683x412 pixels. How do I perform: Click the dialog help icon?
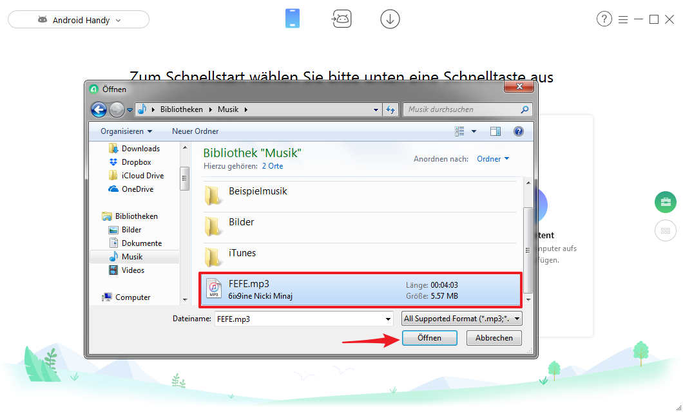click(x=518, y=131)
